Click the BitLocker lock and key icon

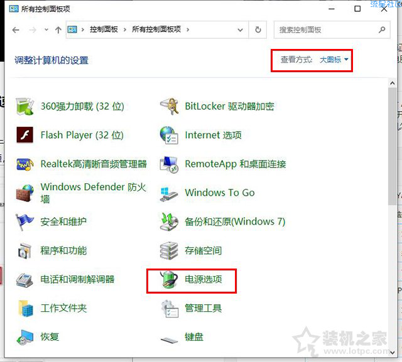[169, 106]
